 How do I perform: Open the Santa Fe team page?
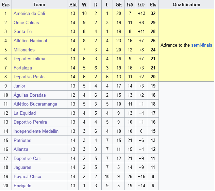point(23,32)
